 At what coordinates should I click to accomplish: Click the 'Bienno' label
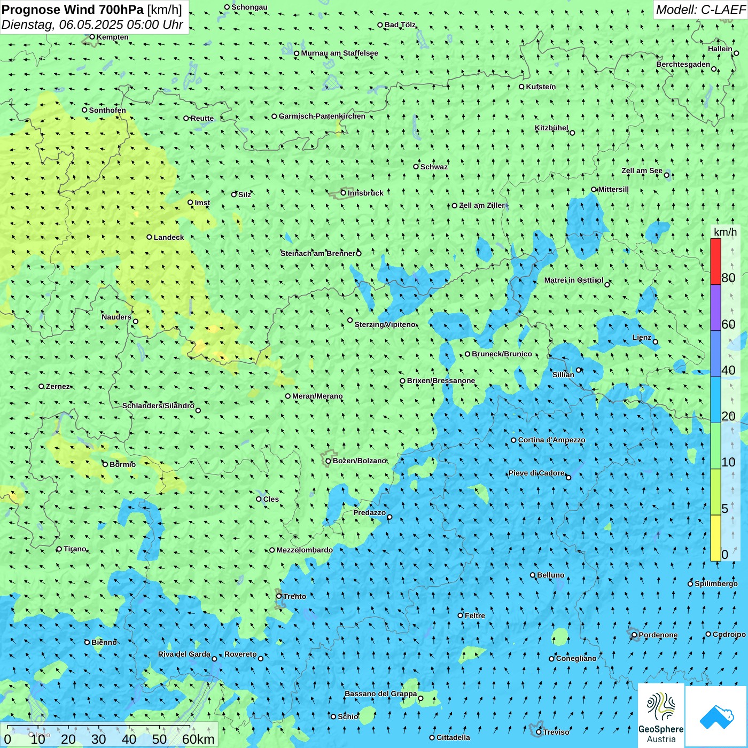[104, 642]
